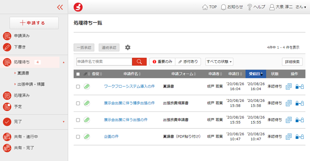Click 連続承認 button
The width and height of the screenshot is (310, 161).
[109, 47]
